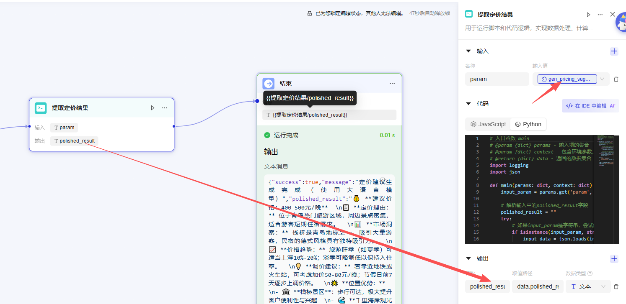Open the param input value dropdown

(603, 79)
